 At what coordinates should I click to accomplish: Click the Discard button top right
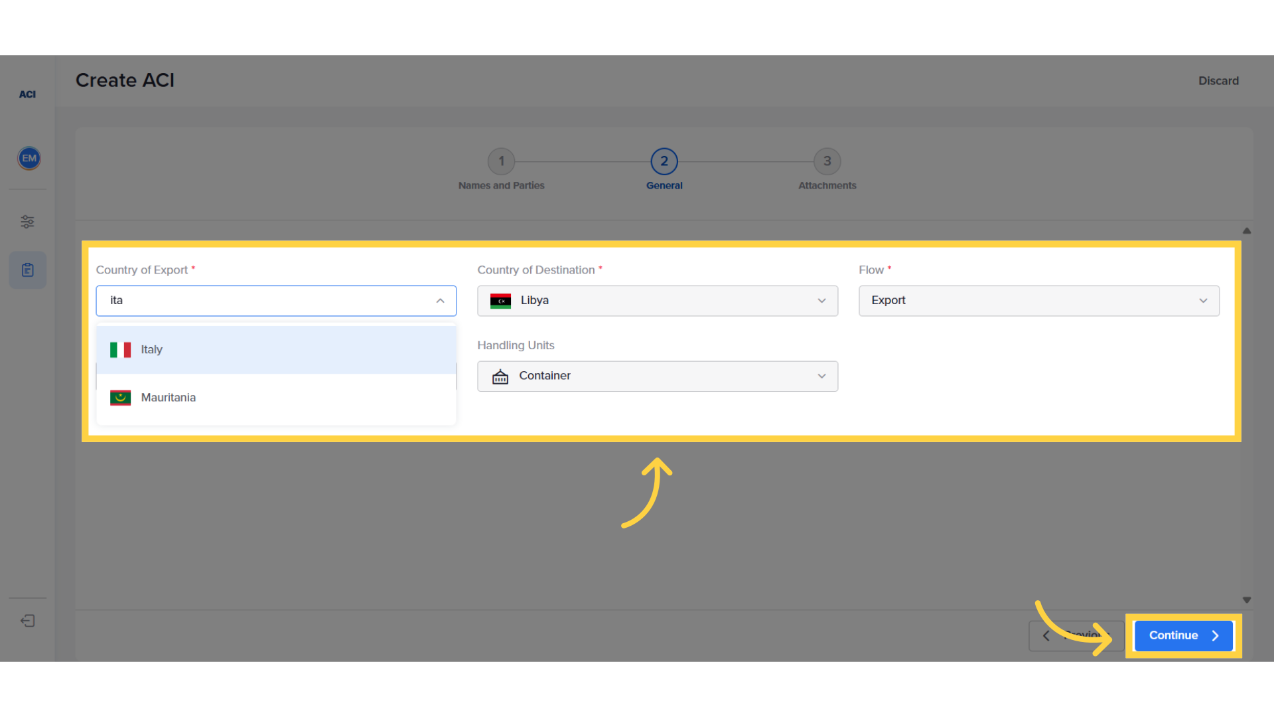click(x=1219, y=80)
